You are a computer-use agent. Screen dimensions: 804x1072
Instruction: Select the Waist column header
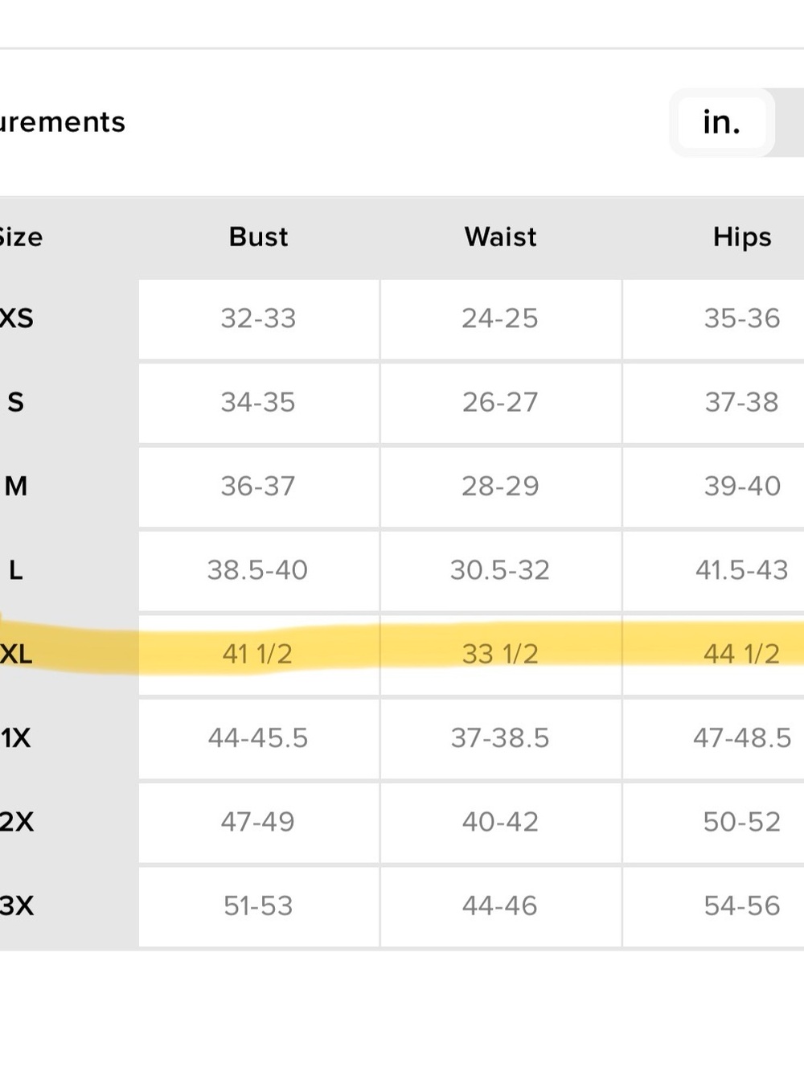[x=500, y=237]
